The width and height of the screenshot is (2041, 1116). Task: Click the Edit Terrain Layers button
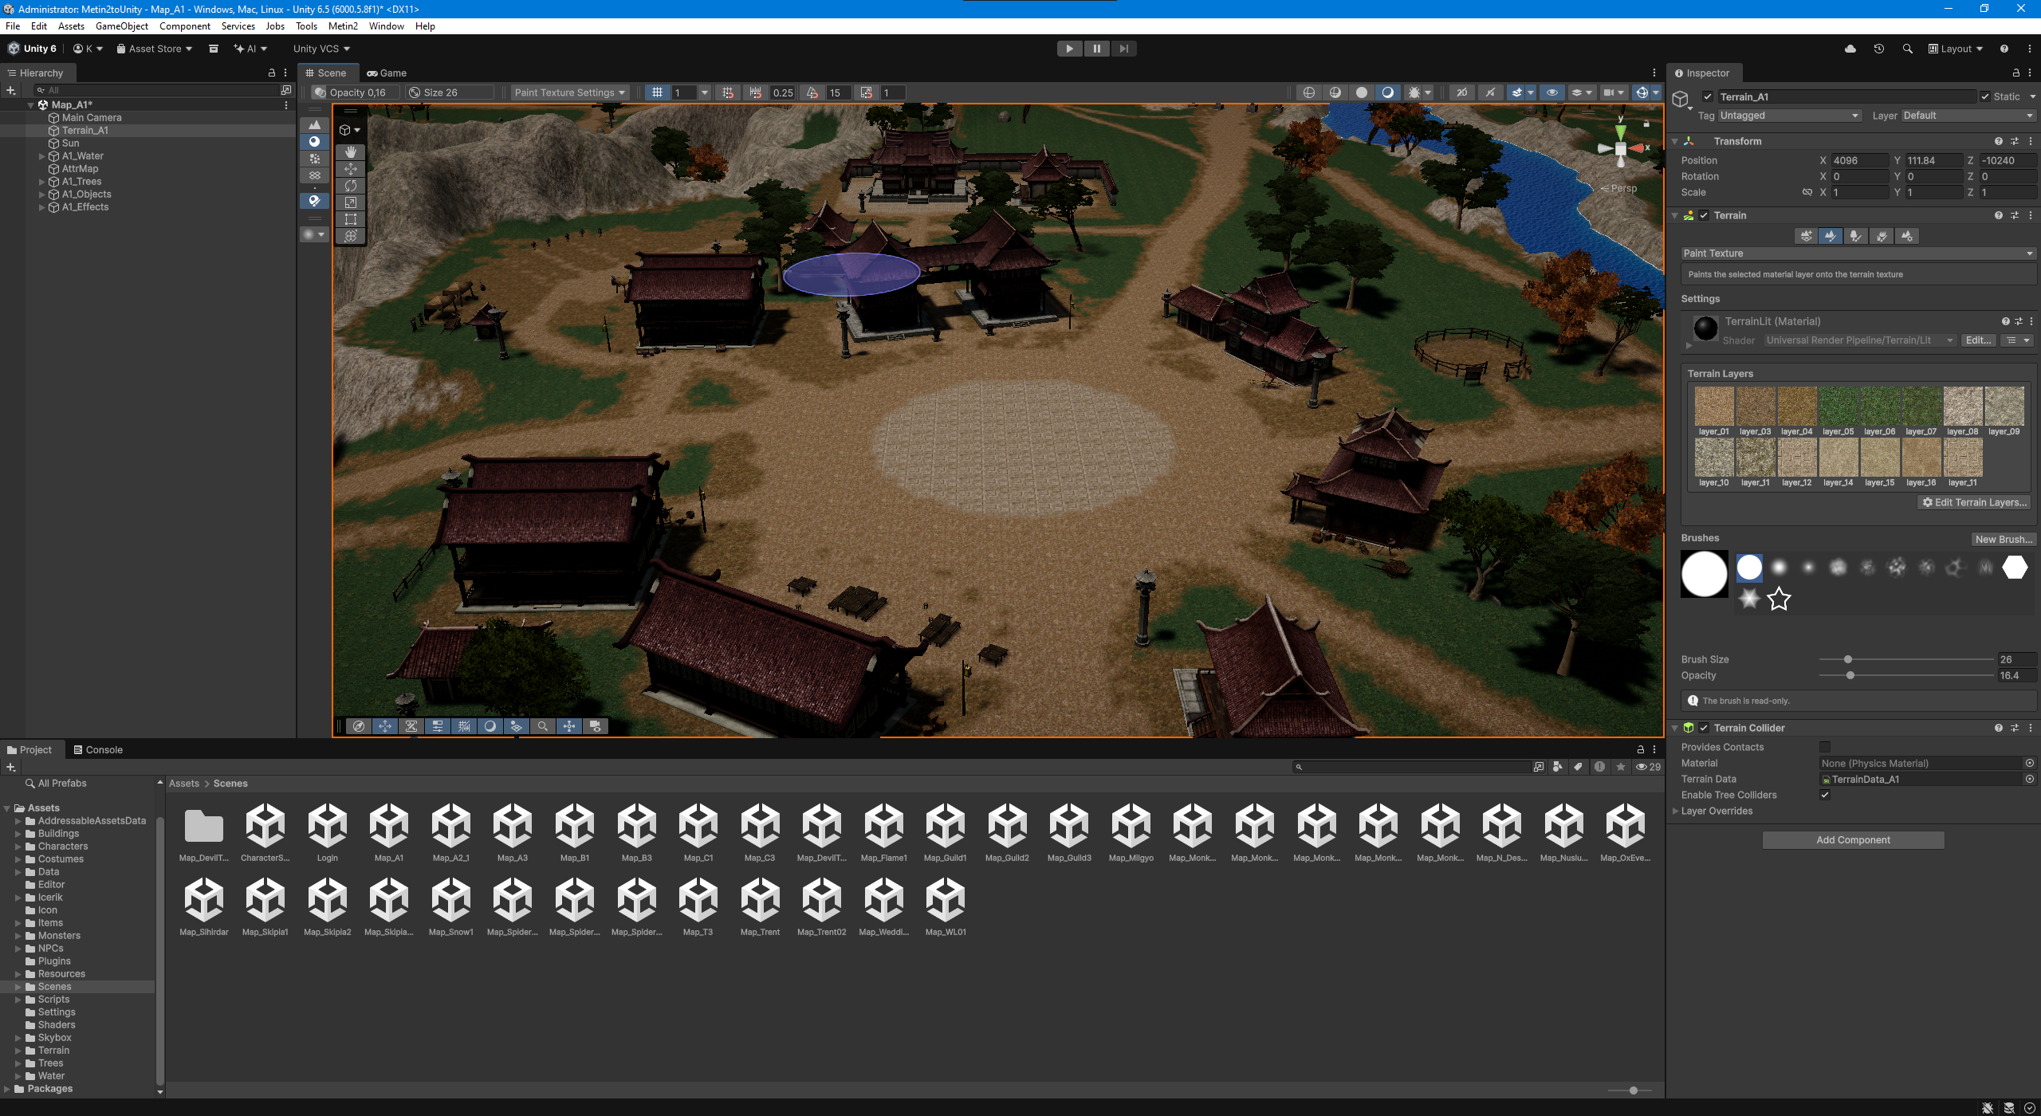tap(1974, 502)
